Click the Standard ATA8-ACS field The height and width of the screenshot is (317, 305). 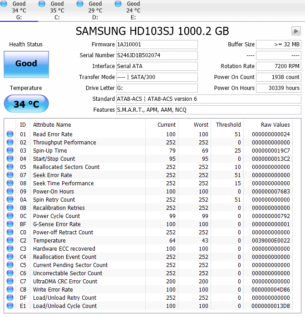(x=209, y=99)
